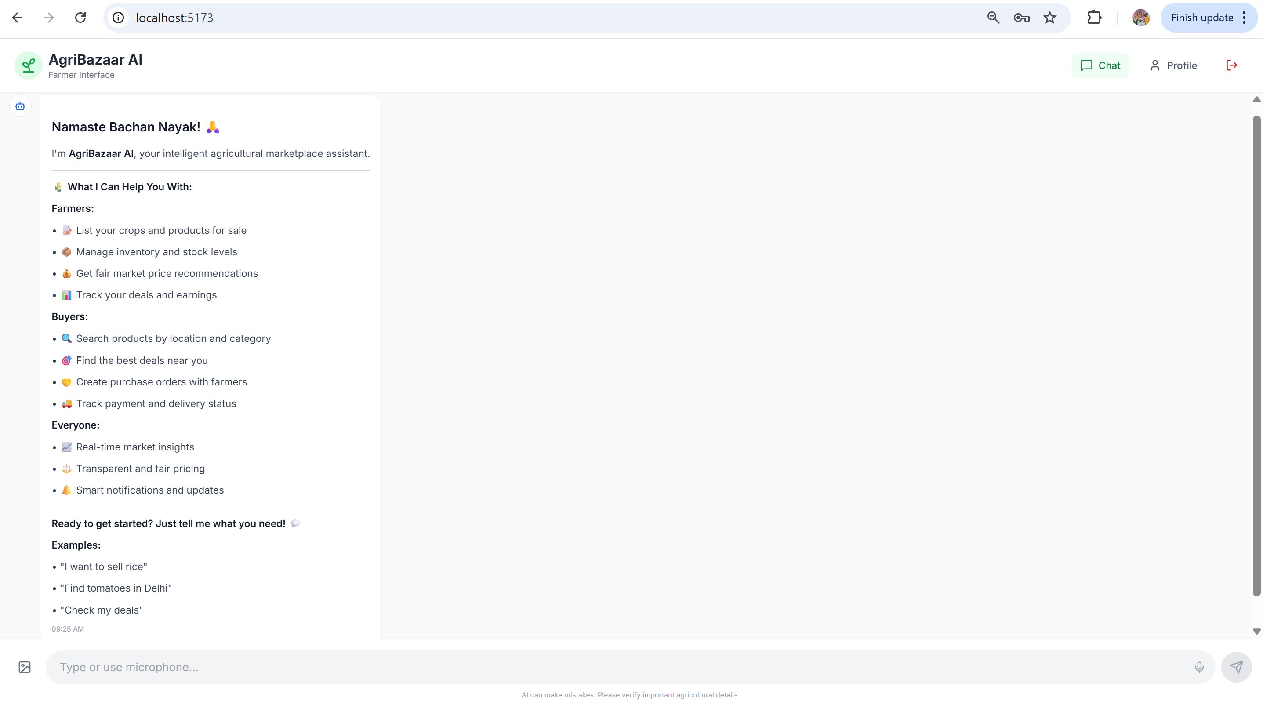Bookmark page with the star icon
Screen dimensions: 1263x712
(1049, 18)
